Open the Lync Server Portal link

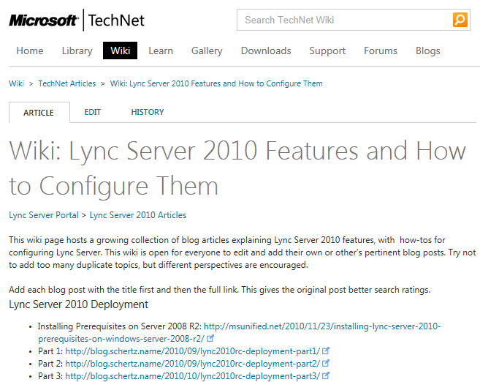[x=43, y=215]
